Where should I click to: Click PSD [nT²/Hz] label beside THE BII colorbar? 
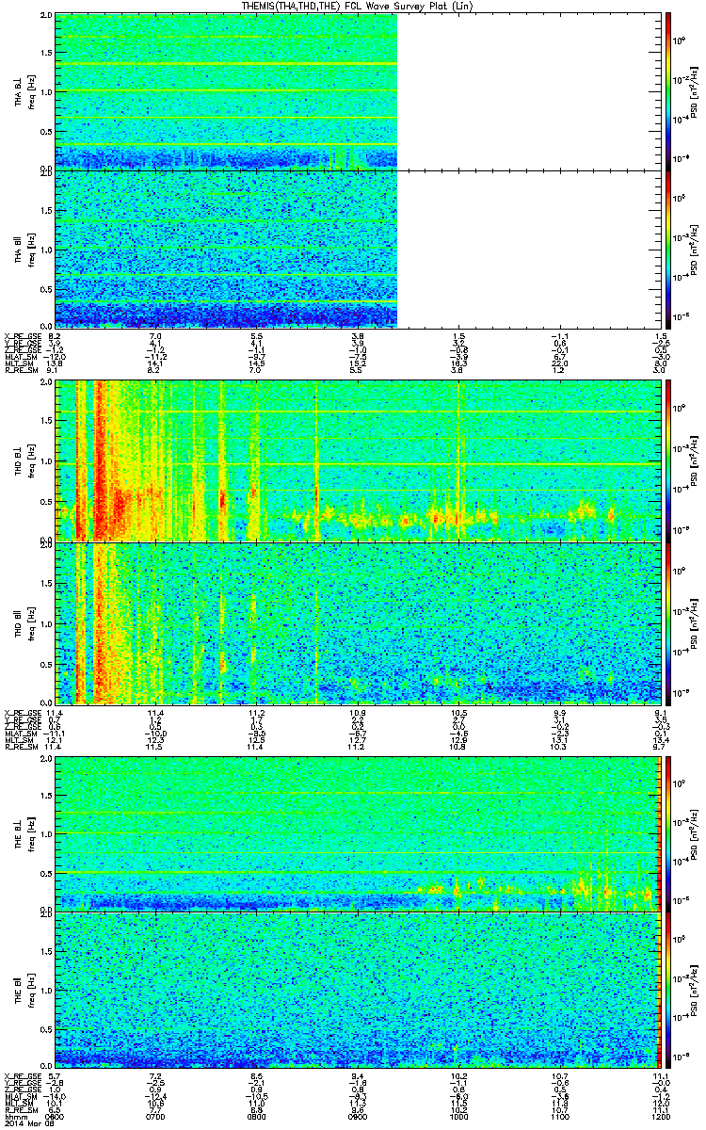pyautogui.click(x=695, y=989)
